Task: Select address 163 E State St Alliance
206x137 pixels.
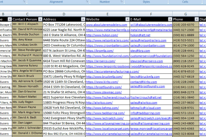Action: click(64, 35)
